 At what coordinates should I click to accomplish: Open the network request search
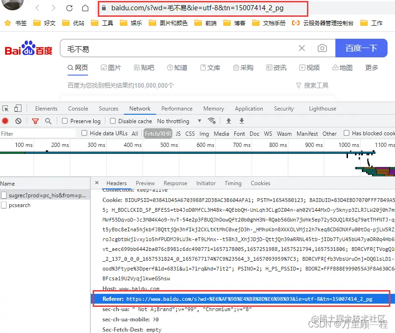[48, 121]
